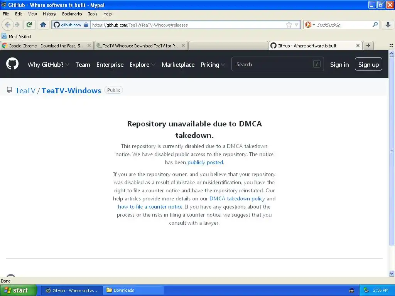Open the Tools menu

[x=93, y=14]
